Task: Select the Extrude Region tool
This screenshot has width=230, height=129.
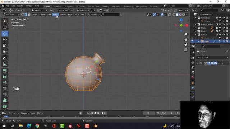Action: tap(5, 71)
